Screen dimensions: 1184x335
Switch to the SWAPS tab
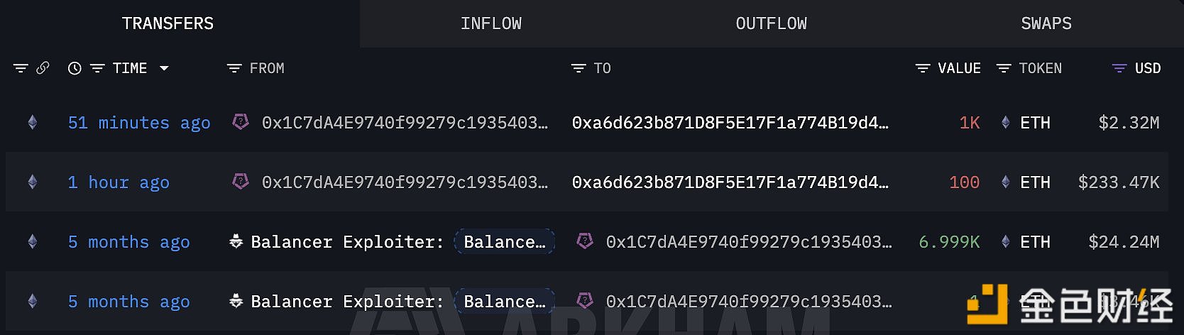coord(1046,23)
